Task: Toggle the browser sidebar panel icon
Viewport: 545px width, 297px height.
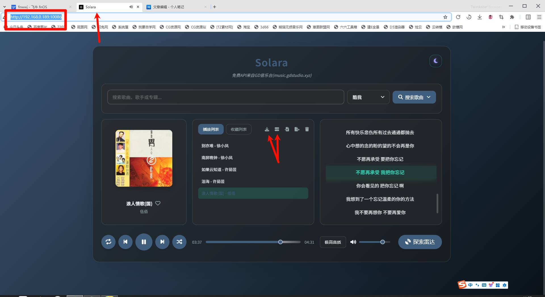Action: click(x=528, y=17)
